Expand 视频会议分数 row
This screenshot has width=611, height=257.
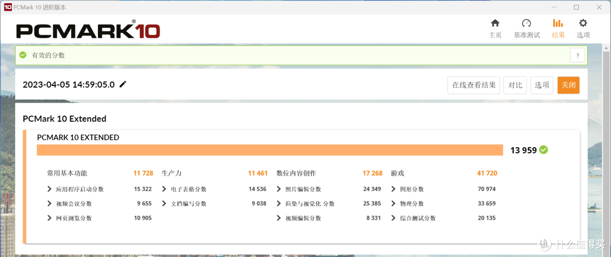tap(49, 204)
